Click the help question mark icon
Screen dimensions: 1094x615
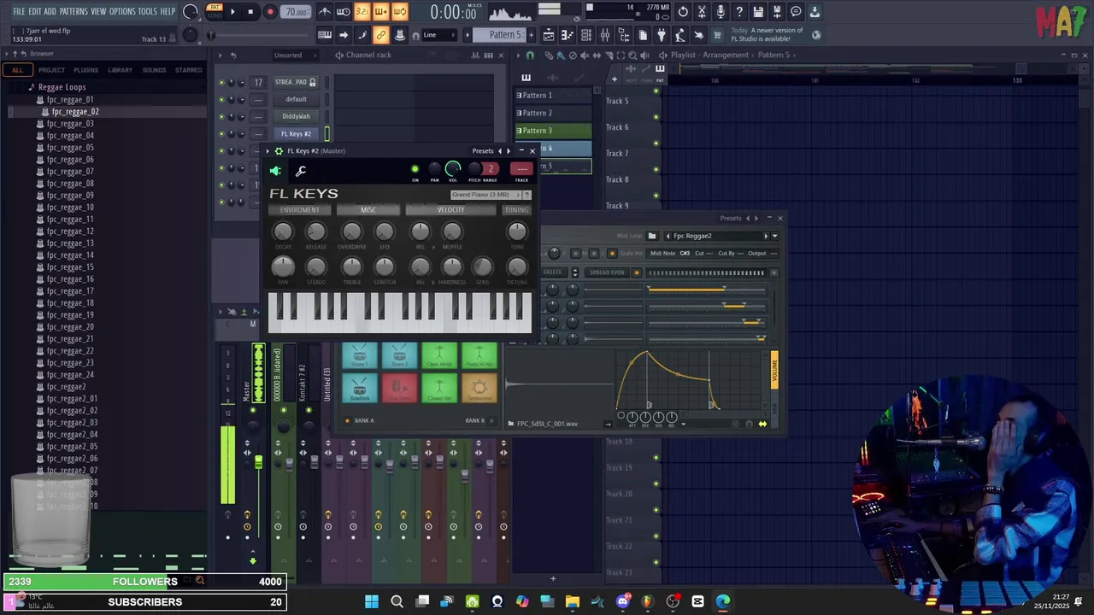pyautogui.click(x=739, y=12)
